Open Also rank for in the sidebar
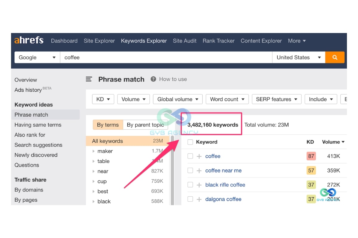The image size is (358, 238). click(30, 135)
